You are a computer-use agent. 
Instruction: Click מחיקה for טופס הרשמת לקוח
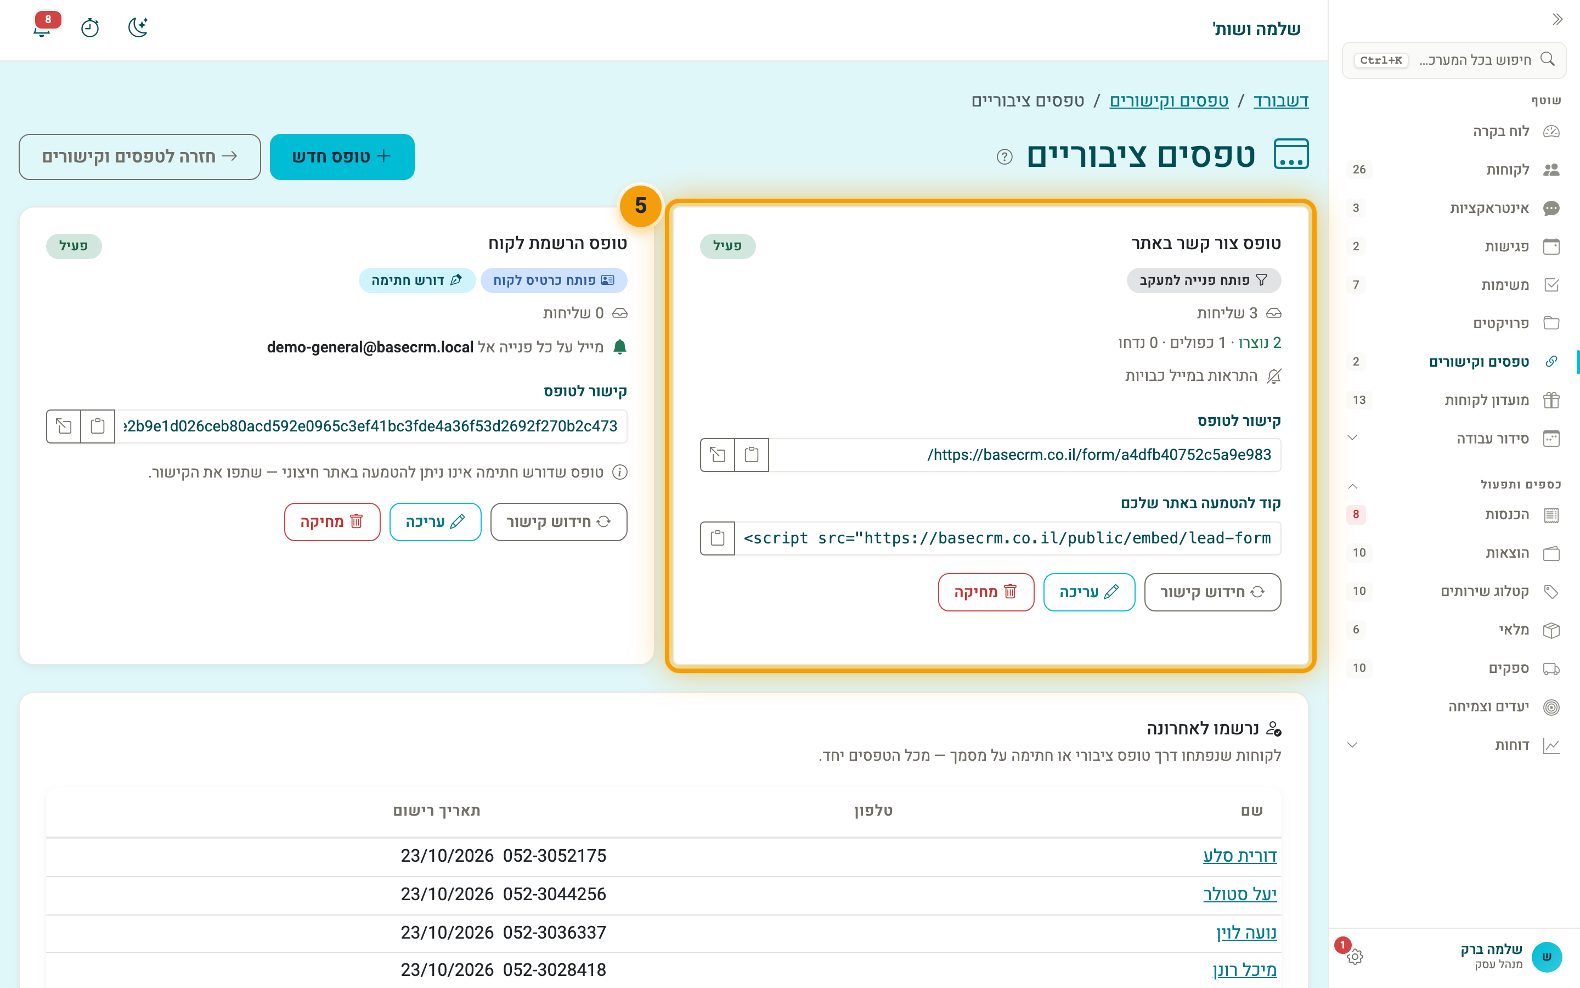[x=332, y=521]
